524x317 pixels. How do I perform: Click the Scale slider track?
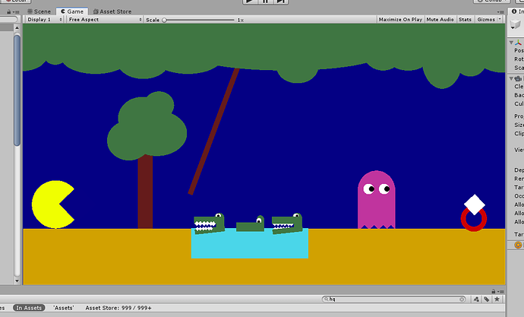[199, 20]
